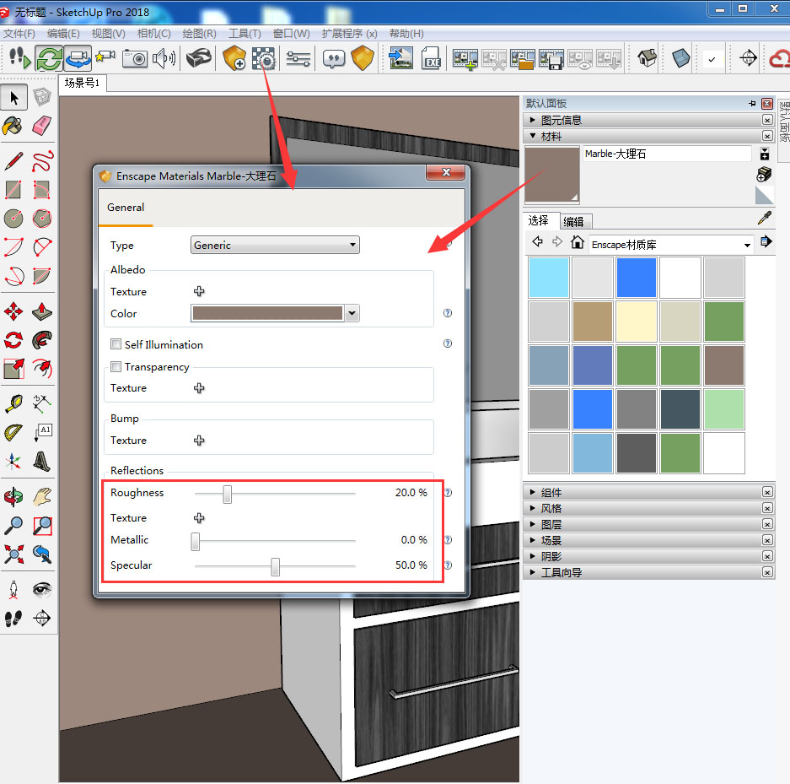Image resolution: width=790 pixels, height=784 pixels.
Task: Click the Marble-大理石 material name field
Action: pyautogui.click(x=666, y=154)
